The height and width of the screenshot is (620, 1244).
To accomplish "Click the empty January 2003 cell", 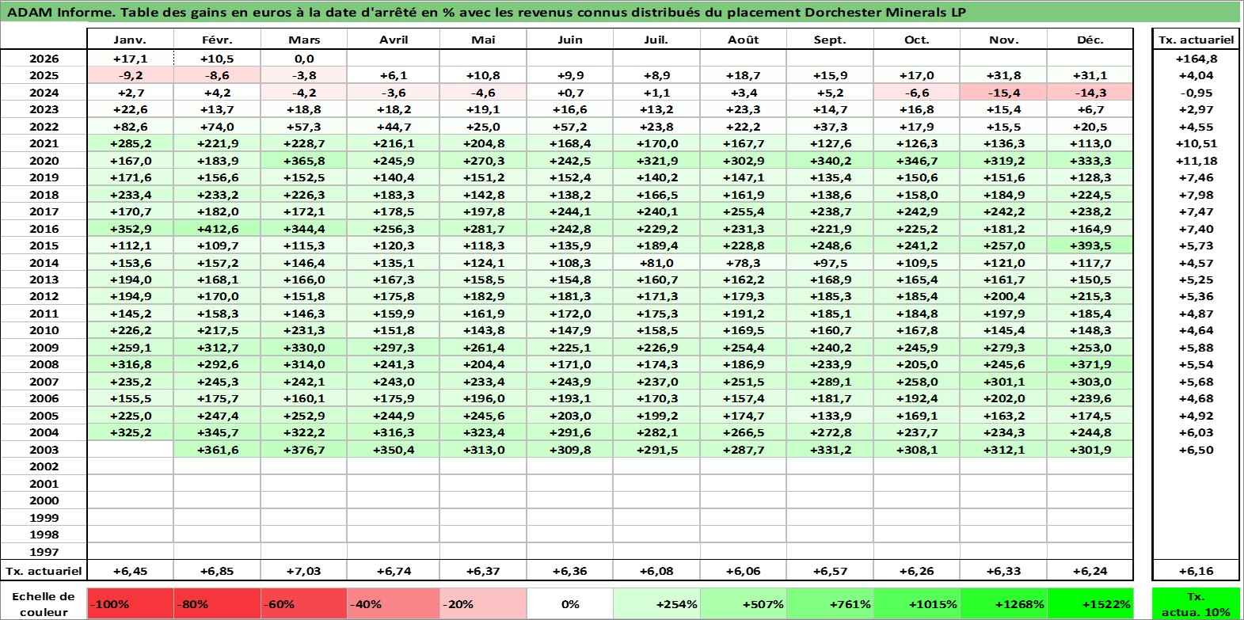I will (x=130, y=450).
